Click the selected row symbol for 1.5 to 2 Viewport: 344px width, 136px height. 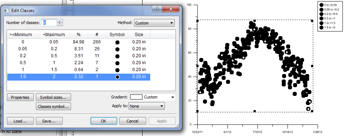point(117,77)
